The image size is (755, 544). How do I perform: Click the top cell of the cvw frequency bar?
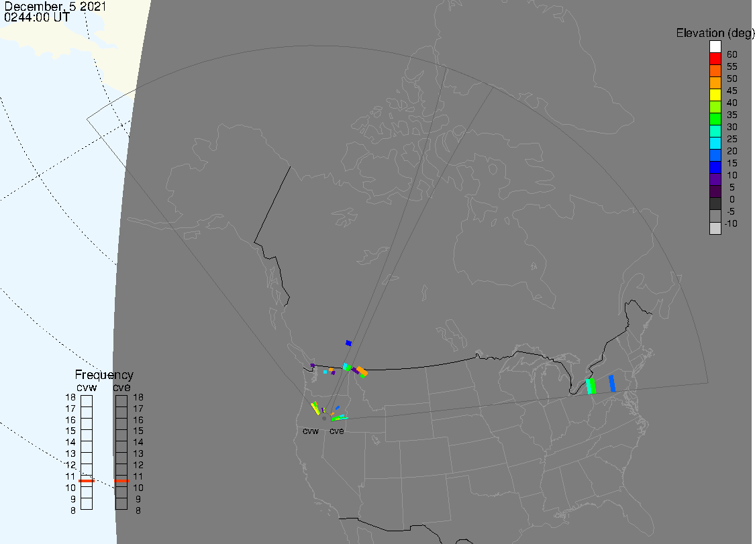87,401
